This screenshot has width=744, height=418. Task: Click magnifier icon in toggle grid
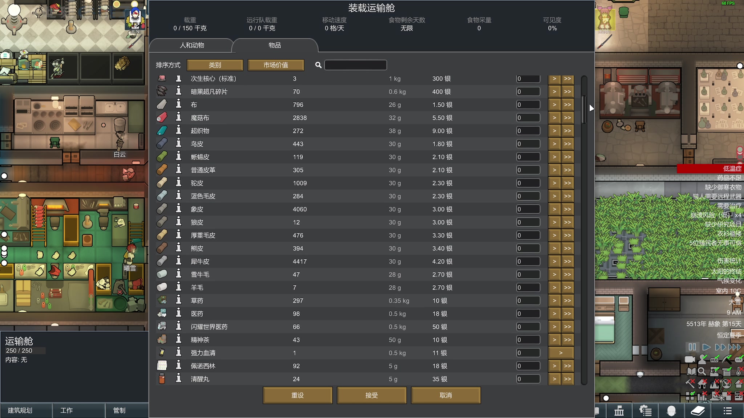click(702, 371)
